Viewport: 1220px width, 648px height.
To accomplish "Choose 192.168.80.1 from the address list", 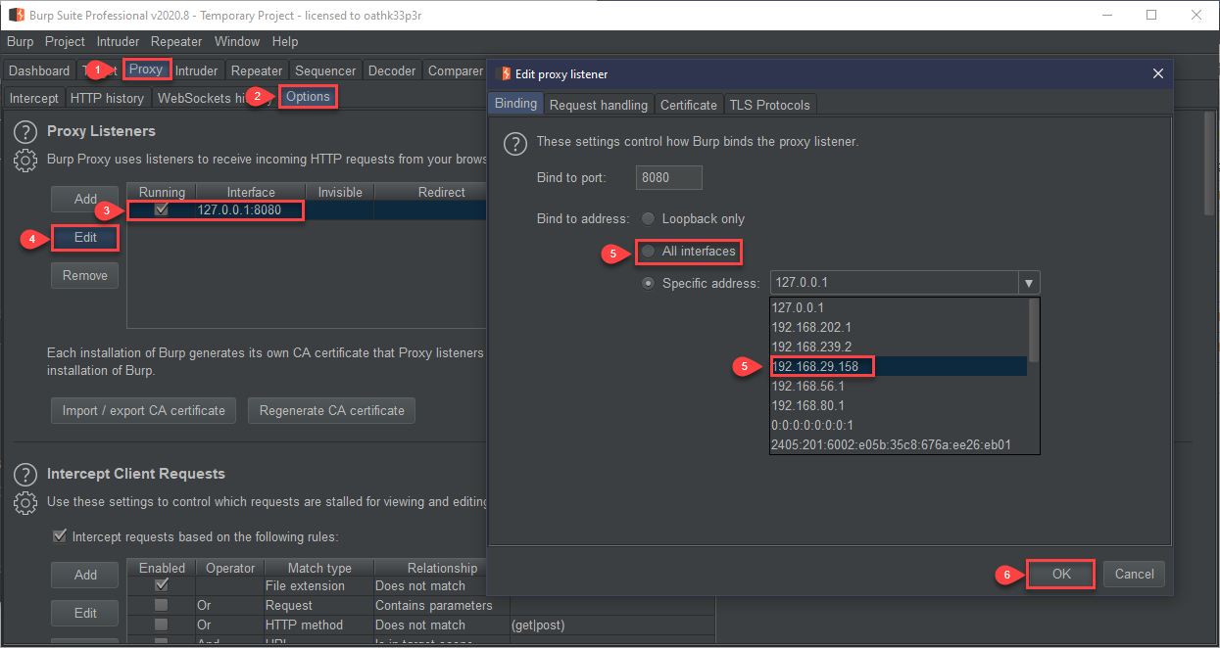I will (x=899, y=405).
